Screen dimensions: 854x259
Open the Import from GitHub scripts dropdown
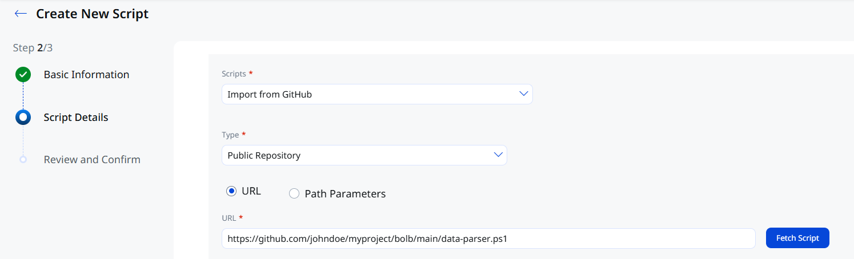(377, 94)
